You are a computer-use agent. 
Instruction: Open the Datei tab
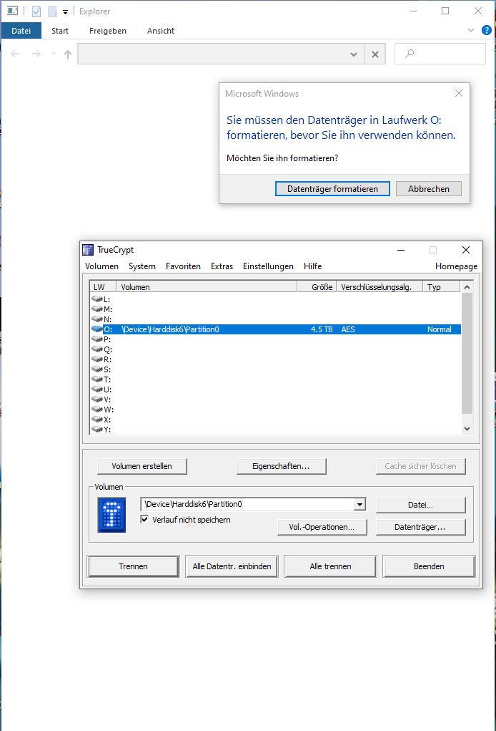click(x=21, y=31)
